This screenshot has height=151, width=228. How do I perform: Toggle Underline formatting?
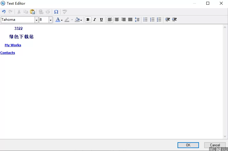pyautogui.click(x=101, y=20)
